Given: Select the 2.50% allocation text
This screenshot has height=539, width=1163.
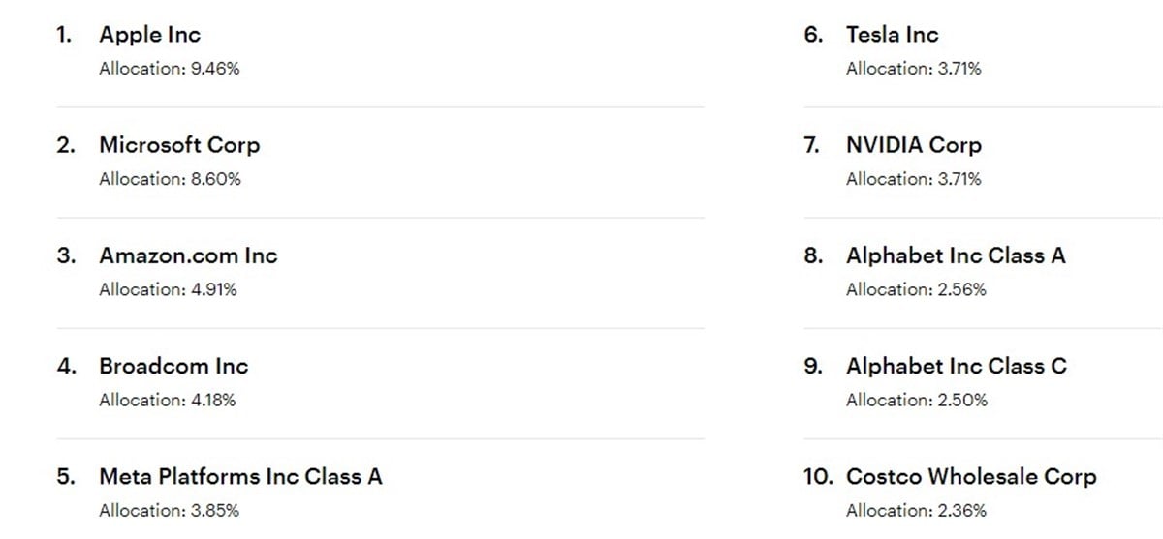Looking at the screenshot, I should (916, 400).
